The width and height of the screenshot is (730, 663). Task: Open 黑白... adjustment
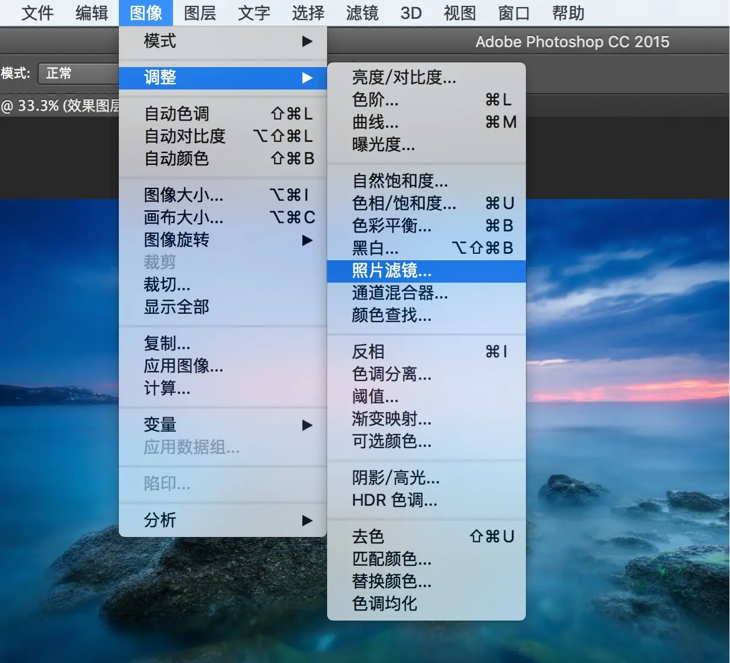tap(426, 248)
